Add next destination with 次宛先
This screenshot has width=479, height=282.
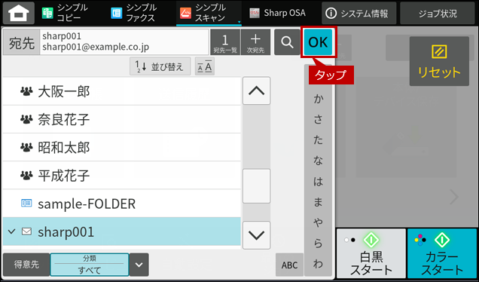coord(255,42)
